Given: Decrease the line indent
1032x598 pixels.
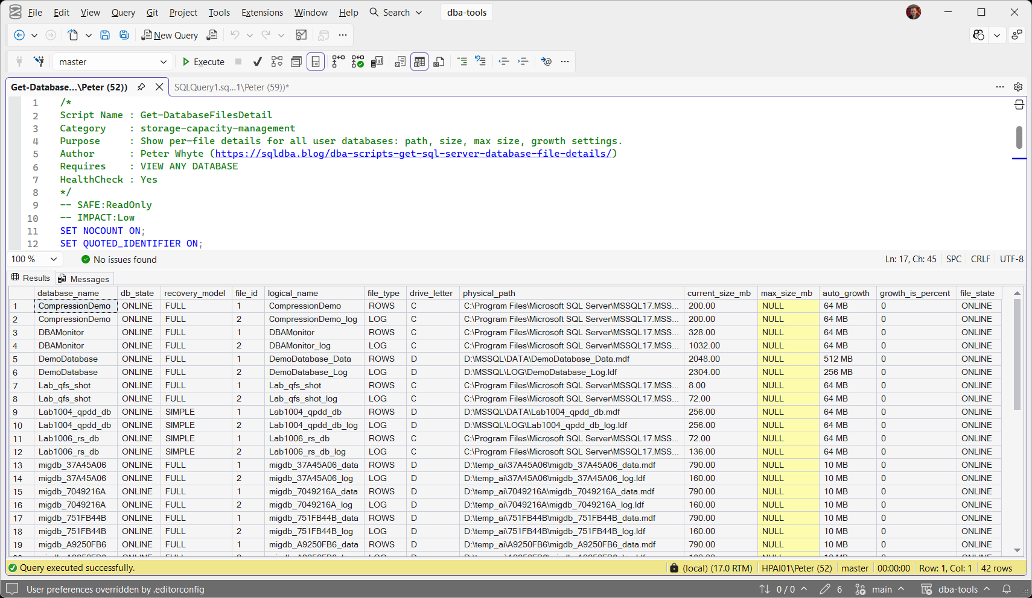Looking at the screenshot, I should [x=504, y=61].
